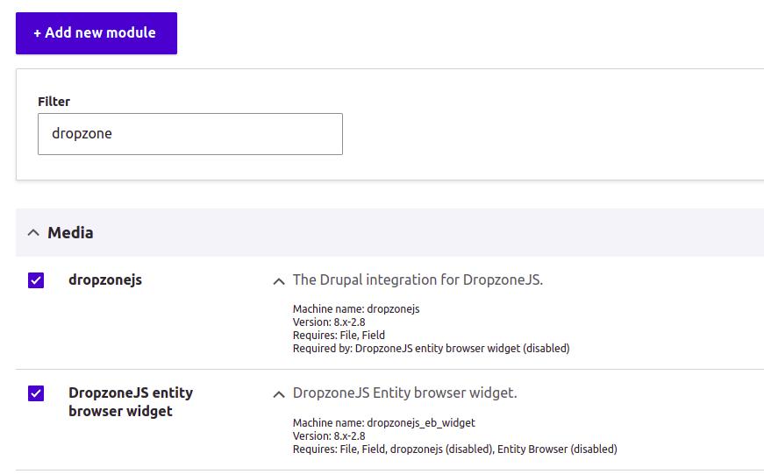Viewport: 764px width, 474px height.
Task: Click the 'Requires: File, Field' line
Action: pos(339,336)
